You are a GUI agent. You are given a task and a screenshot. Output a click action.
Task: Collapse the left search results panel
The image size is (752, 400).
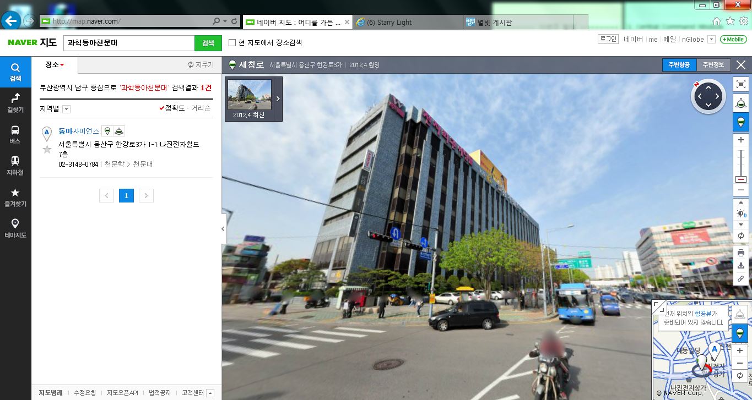tap(223, 228)
